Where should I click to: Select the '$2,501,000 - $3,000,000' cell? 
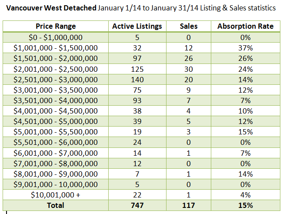click(56, 80)
